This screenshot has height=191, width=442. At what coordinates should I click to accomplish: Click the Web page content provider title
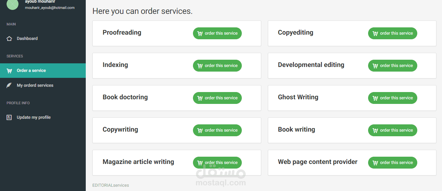(x=318, y=162)
